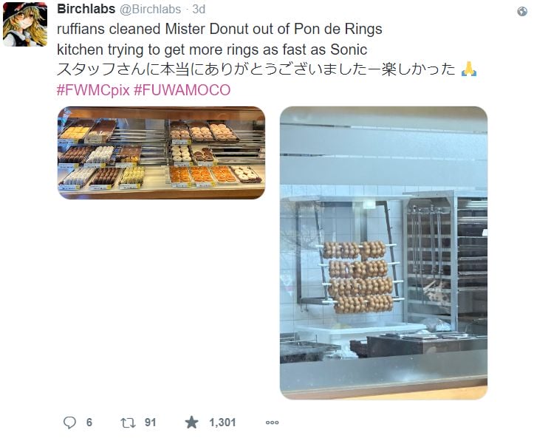The height and width of the screenshot is (441, 534).
Task: Open the three-dot more options menu
Action: click(x=272, y=423)
